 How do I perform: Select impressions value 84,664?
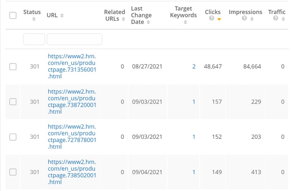coord(252,66)
